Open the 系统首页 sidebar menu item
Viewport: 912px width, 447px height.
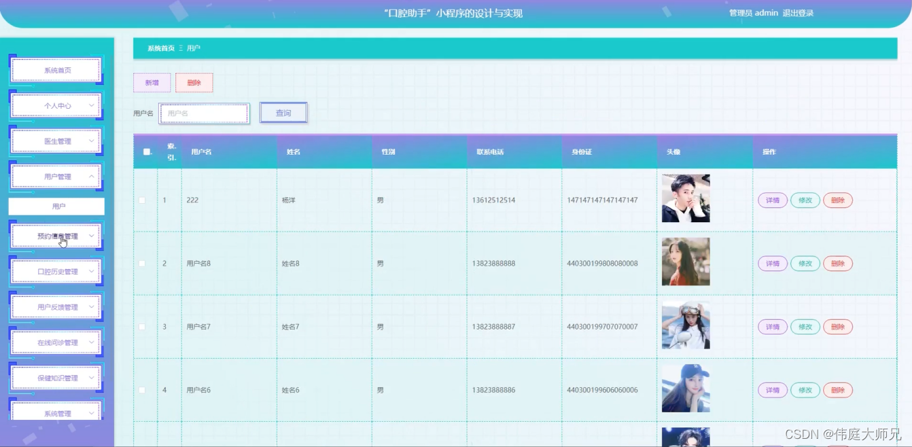[57, 71]
